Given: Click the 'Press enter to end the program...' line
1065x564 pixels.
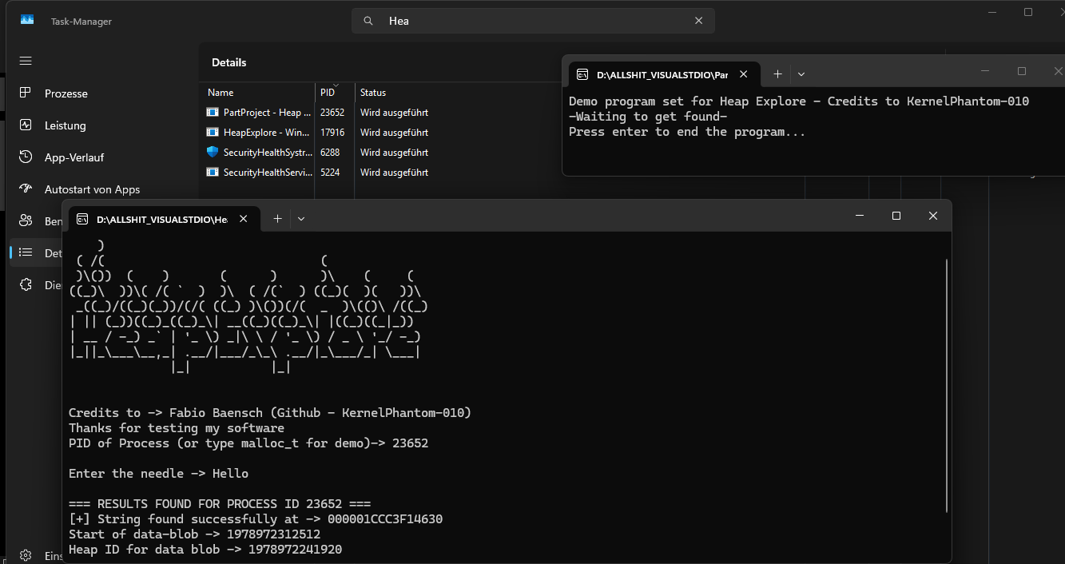Looking at the screenshot, I should point(687,132).
